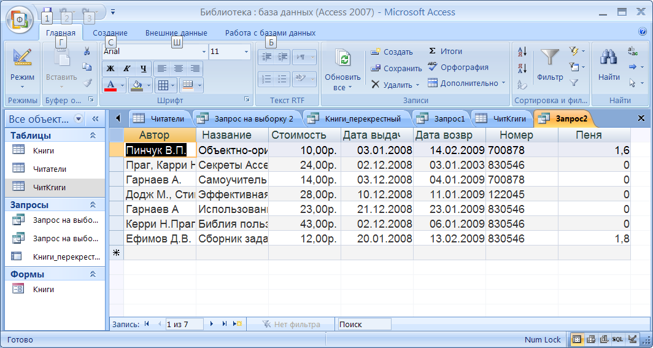
Task: Click Удалить record button
Action: coord(395,85)
